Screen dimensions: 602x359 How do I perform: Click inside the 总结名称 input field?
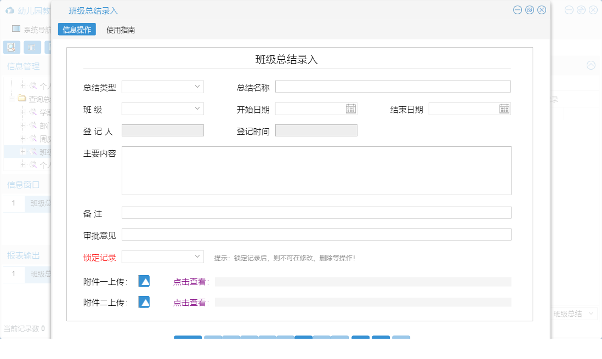pyautogui.click(x=392, y=86)
